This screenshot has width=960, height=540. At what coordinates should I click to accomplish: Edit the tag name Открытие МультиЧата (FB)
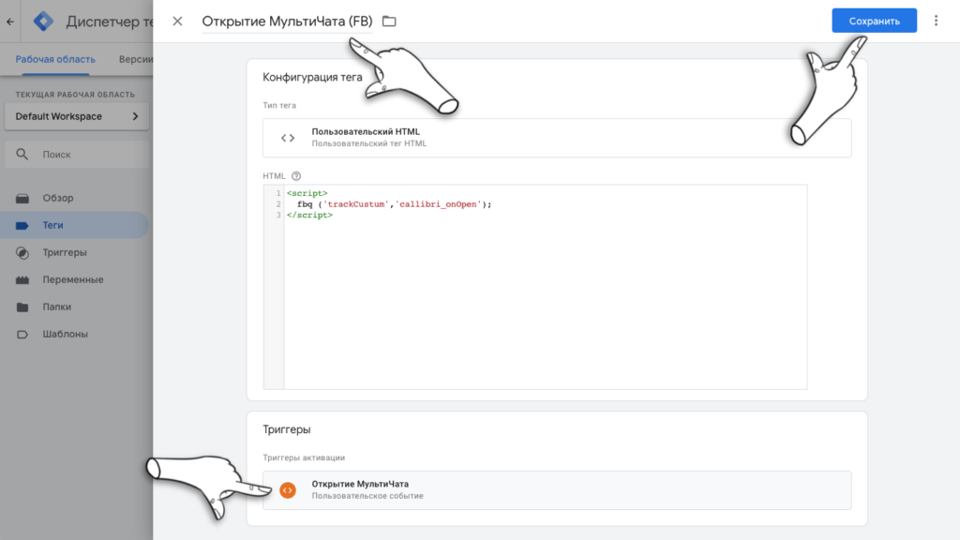coord(286,21)
